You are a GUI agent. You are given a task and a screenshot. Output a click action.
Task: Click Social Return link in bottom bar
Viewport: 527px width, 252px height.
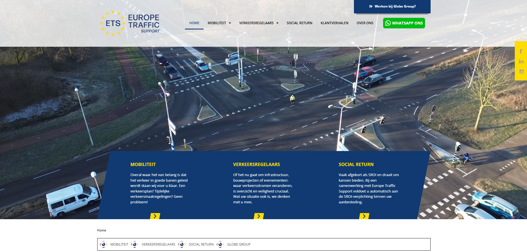pyautogui.click(x=201, y=244)
